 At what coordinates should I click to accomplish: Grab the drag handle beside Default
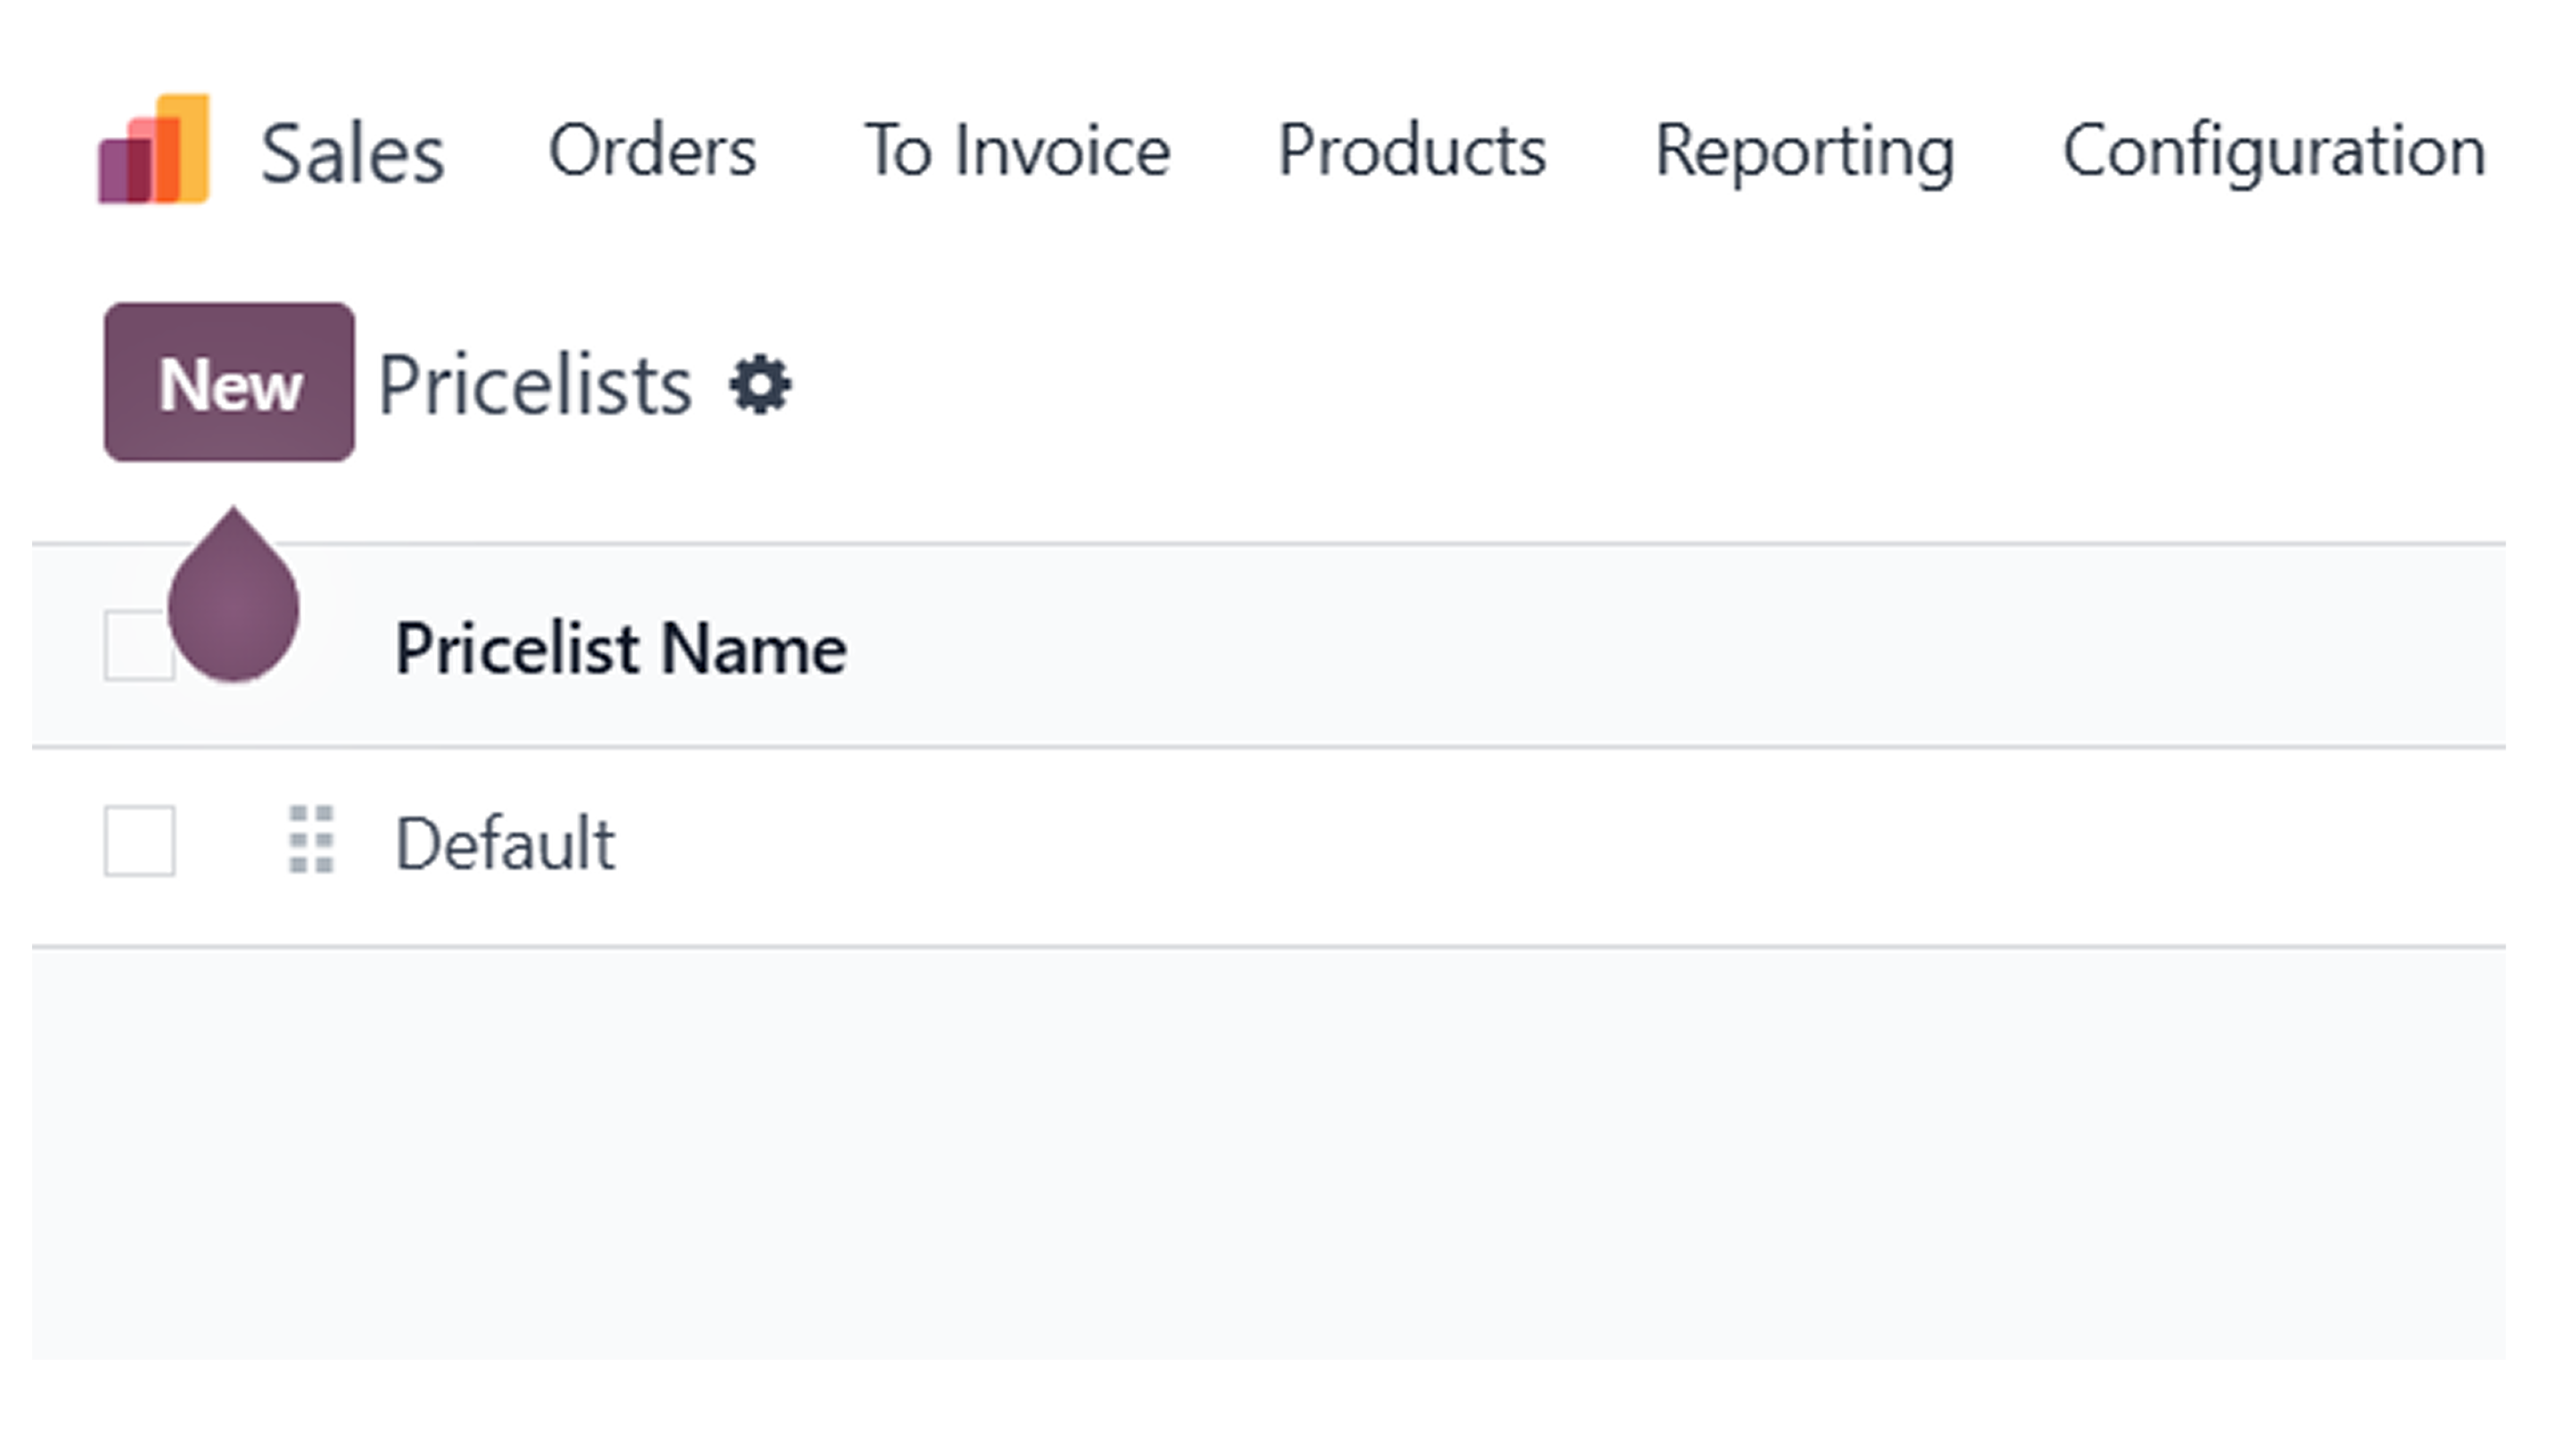click(311, 840)
